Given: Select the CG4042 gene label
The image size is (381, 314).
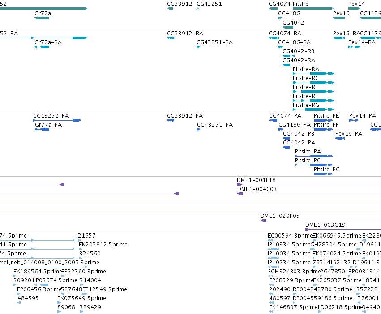Looking at the screenshot, I should tap(293, 22).
